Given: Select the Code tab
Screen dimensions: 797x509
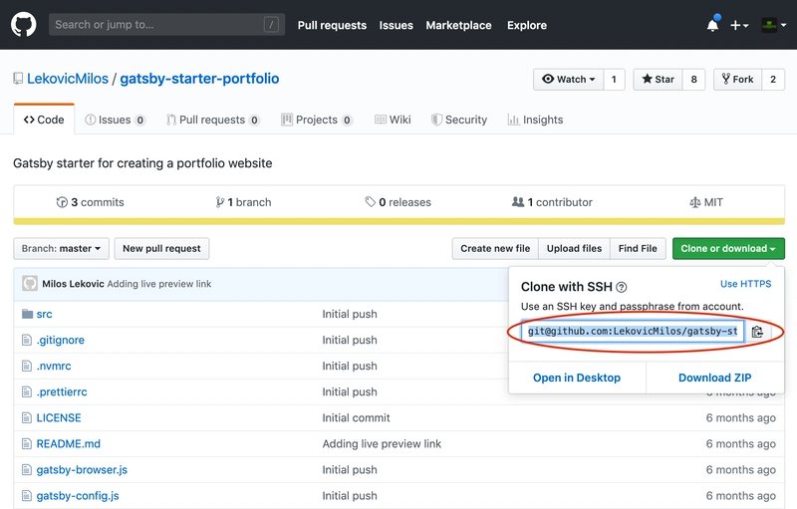Looking at the screenshot, I should coord(44,120).
